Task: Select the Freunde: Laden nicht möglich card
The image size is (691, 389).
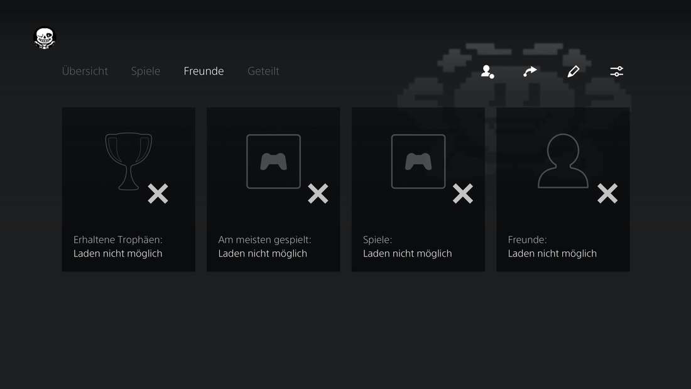Action: (x=563, y=189)
